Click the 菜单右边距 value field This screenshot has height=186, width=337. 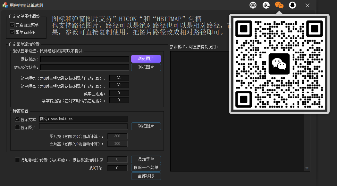[x=119, y=100]
